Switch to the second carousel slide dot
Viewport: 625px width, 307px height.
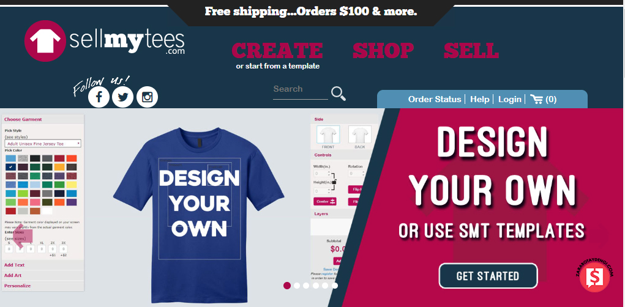pyautogui.click(x=297, y=286)
